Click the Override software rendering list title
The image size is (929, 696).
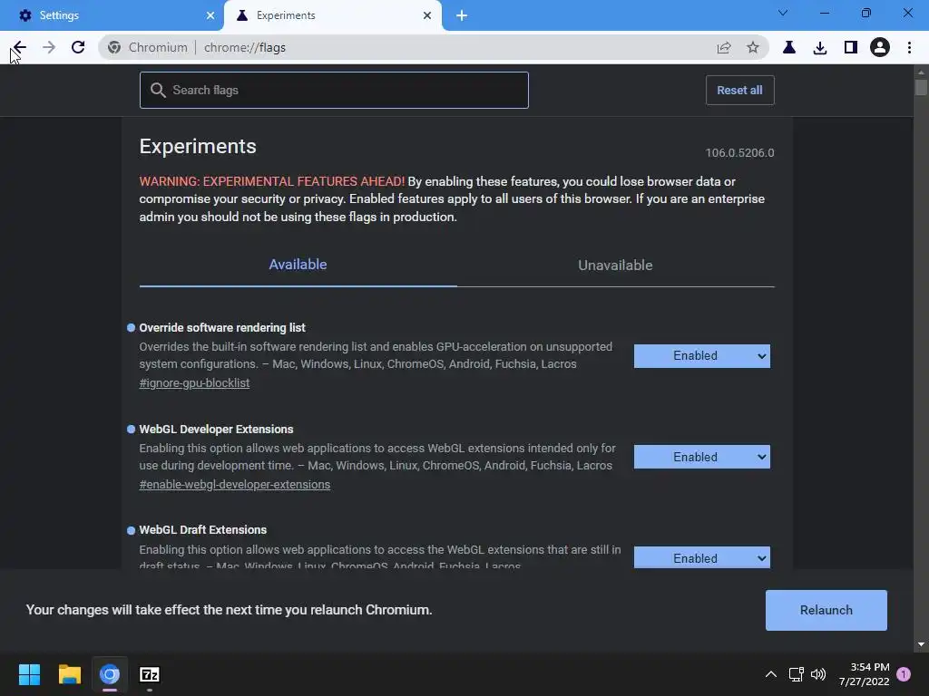(x=222, y=327)
